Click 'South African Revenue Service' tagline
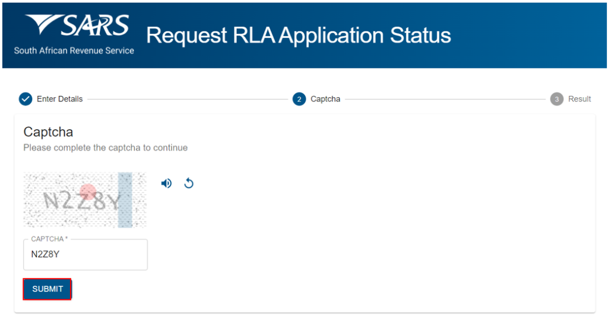Screen dimensions: 608x320 coord(74,50)
